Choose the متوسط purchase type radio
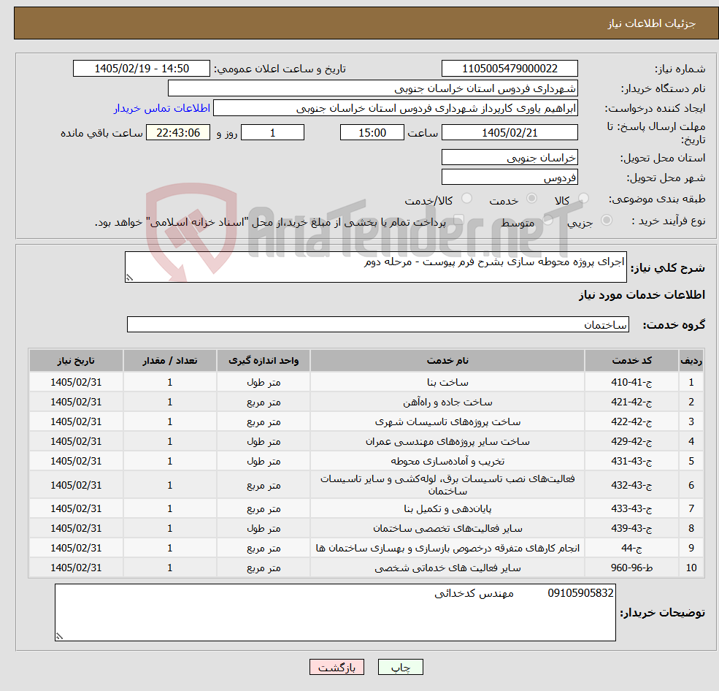The width and height of the screenshot is (719, 691). (548, 221)
